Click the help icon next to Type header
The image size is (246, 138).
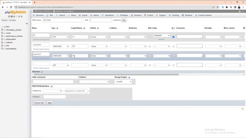[57, 28]
